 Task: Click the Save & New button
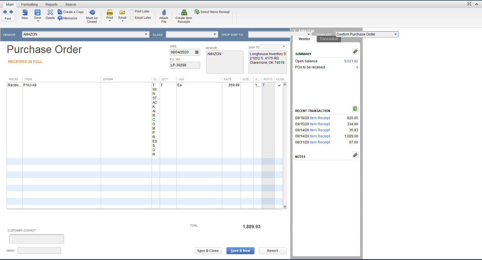click(x=240, y=250)
